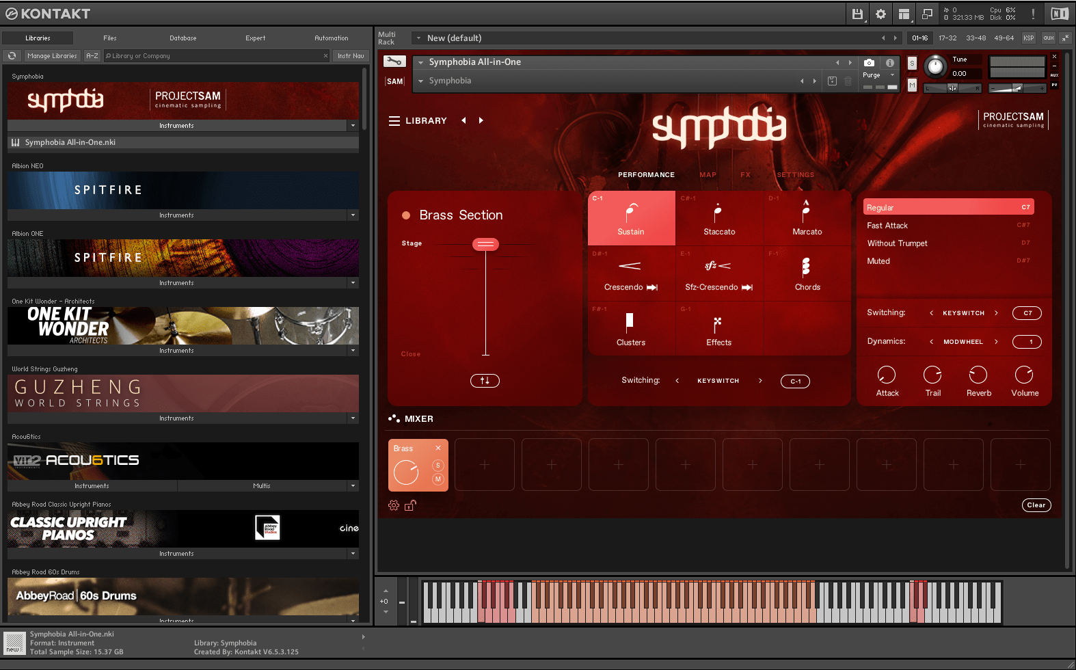Click the NI logo icon
The width and height of the screenshot is (1076, 670).
pos(1059,14)
